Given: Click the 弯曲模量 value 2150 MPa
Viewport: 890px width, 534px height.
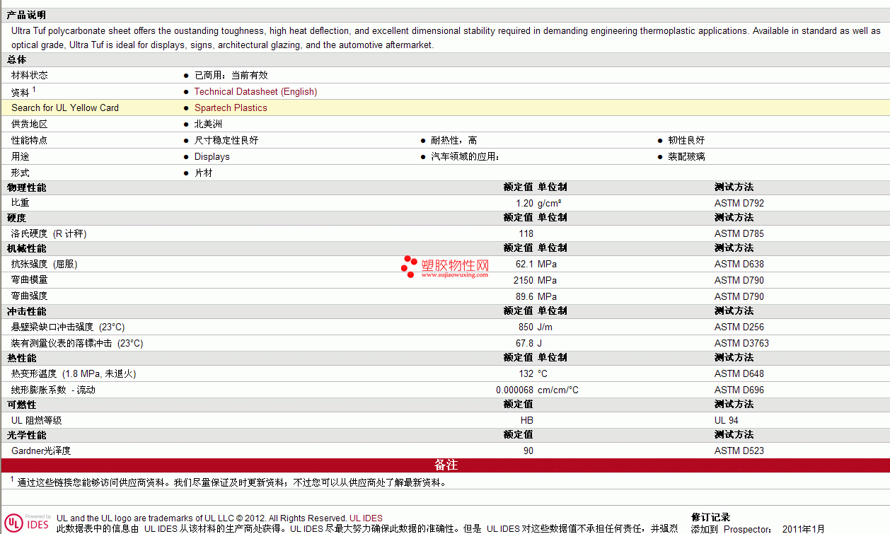Looking at the screenshot, I should pos(535,280).
